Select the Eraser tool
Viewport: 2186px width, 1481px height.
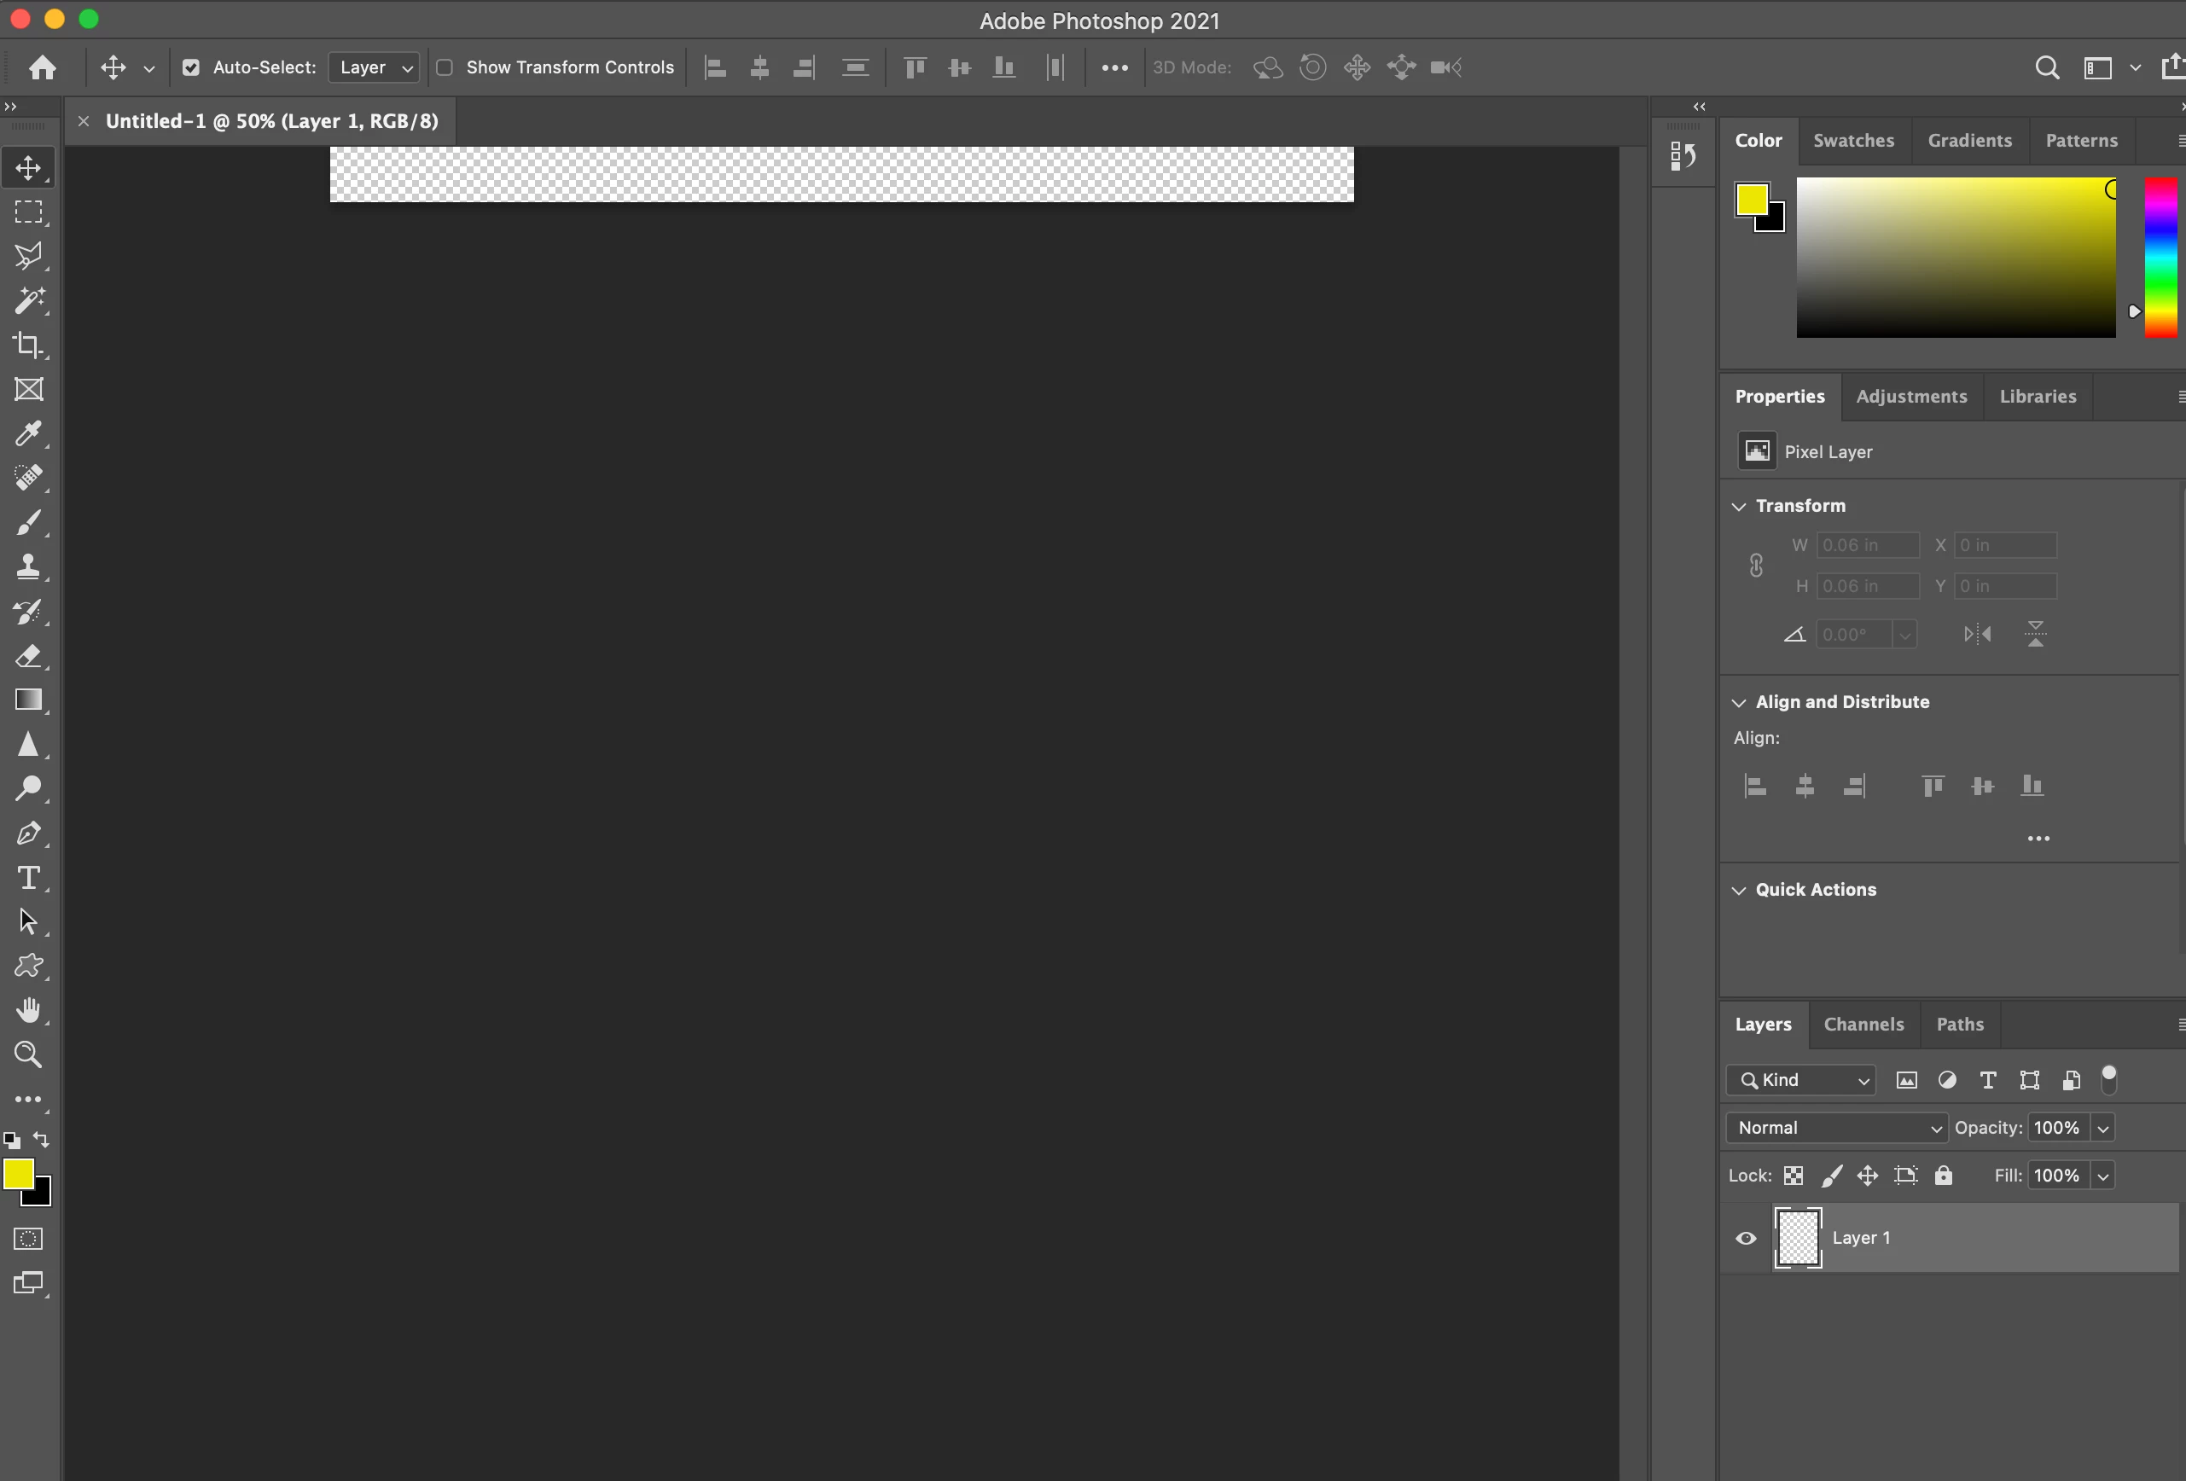[28, 655]
